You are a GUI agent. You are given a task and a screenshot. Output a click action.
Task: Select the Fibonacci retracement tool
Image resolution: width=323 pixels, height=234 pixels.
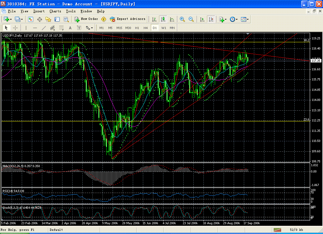click(62, 28)
